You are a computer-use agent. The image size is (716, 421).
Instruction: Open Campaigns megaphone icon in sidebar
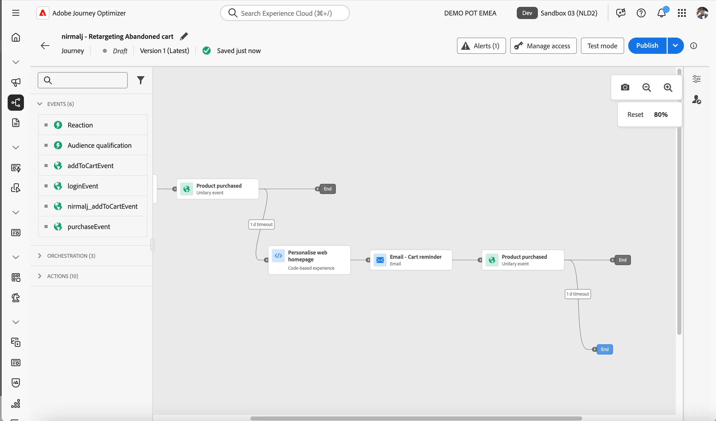[x=16, y=82]
